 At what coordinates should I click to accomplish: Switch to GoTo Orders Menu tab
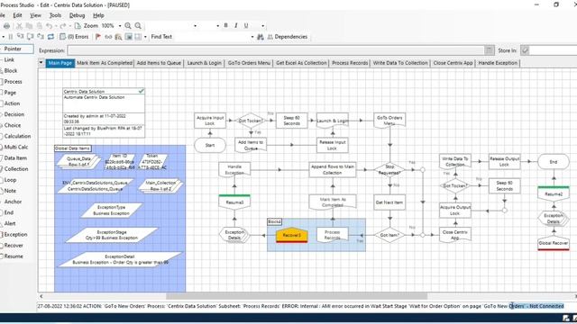click(249, 63)
